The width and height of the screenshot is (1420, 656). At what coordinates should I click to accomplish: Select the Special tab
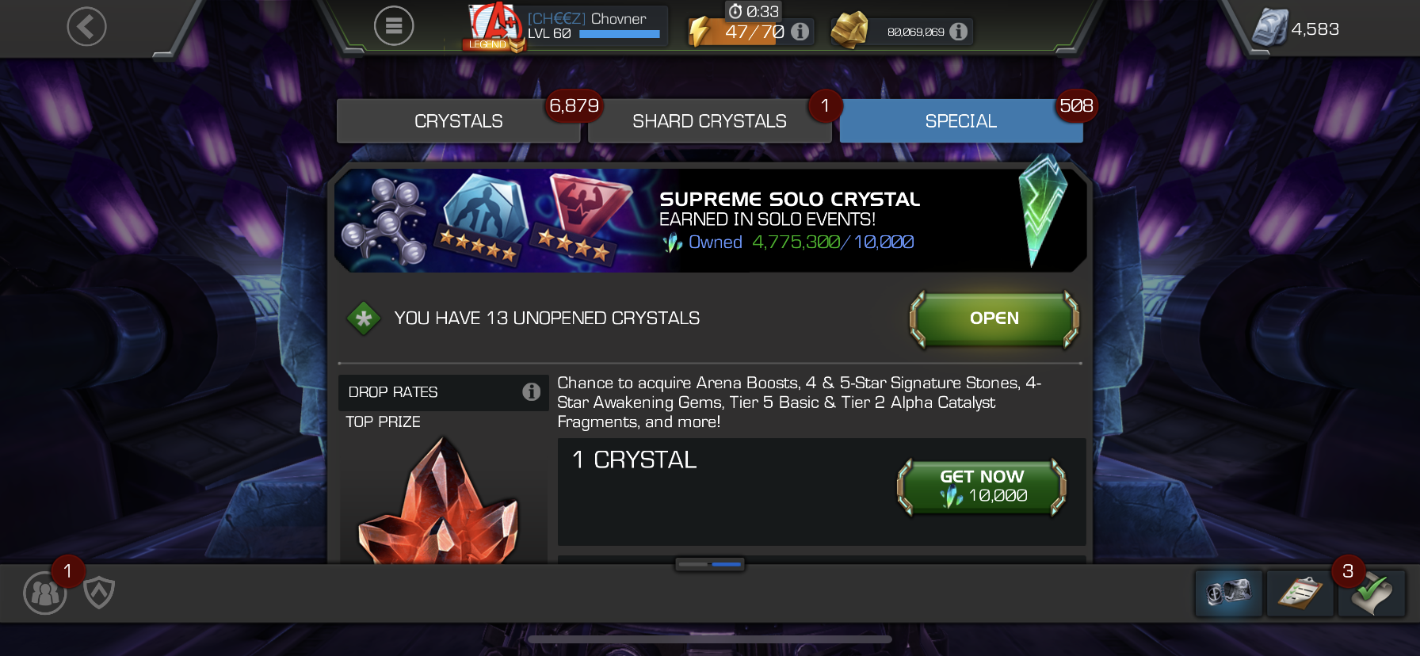click(x=961, y=121)
